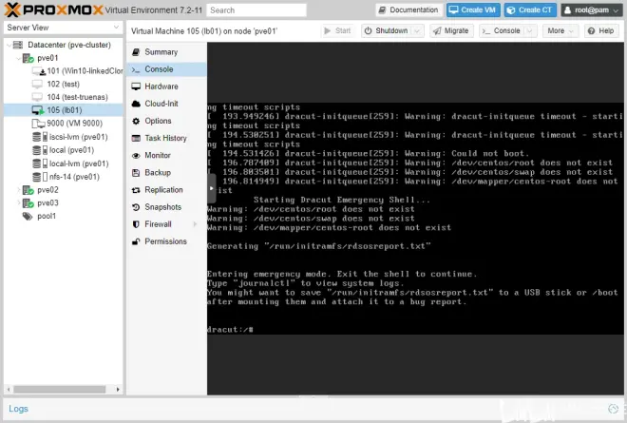The height and width of the screenshot is (423, 627).
Task: Click the pool1 tag icon
Action: click(x=28, y=217)
